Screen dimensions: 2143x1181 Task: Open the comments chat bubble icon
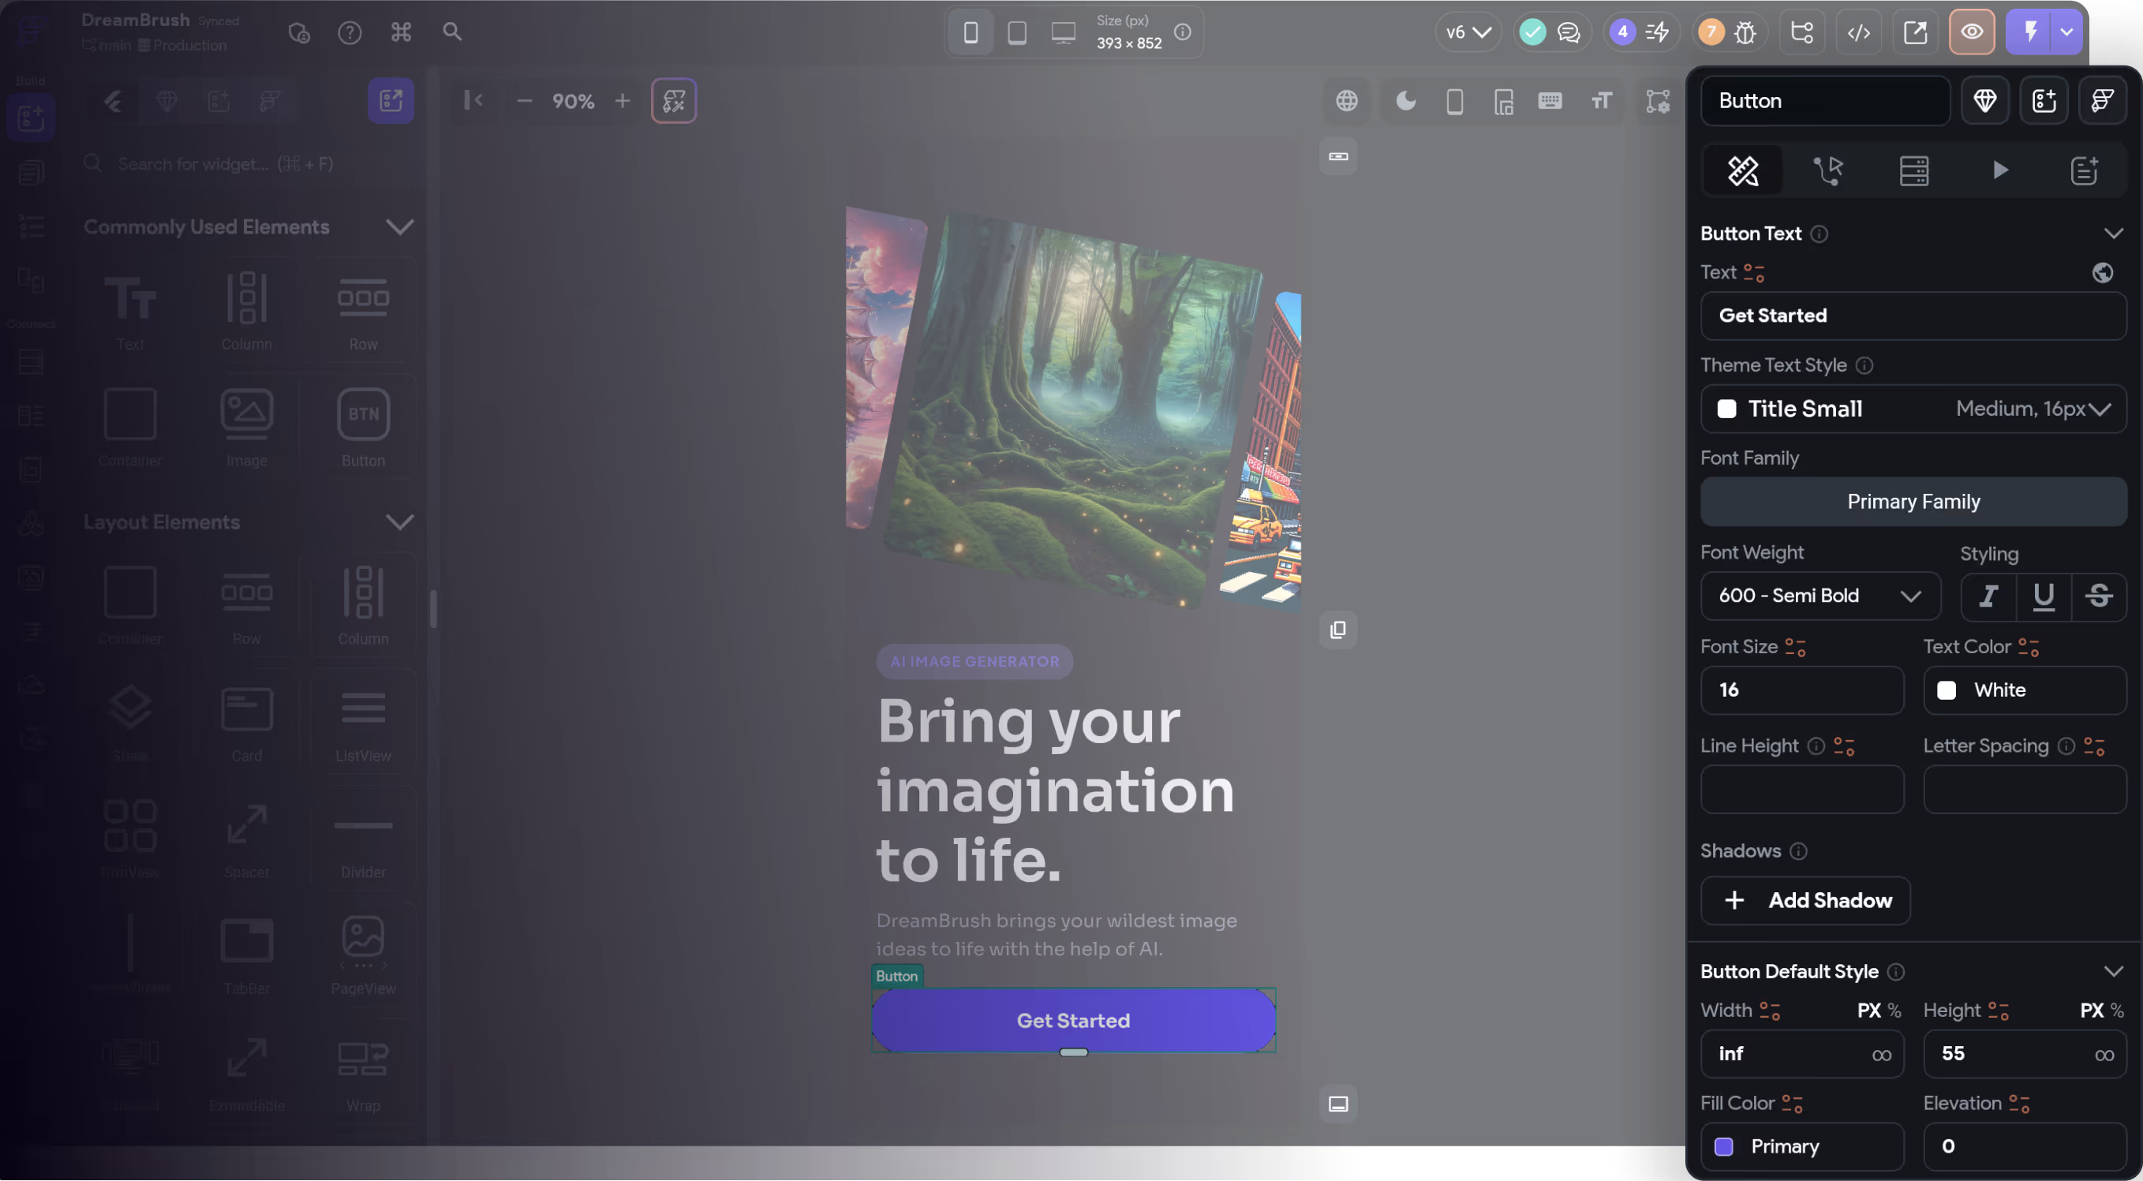click(x=1568, y=32)
